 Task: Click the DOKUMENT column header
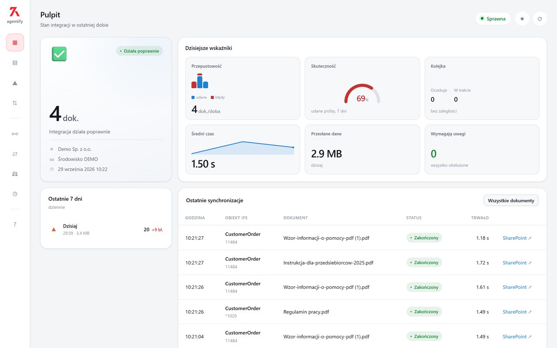pos(295,218)
